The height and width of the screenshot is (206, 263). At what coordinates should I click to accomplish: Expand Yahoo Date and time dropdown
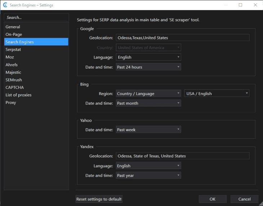pyautogui.click(x=148, y=130)
